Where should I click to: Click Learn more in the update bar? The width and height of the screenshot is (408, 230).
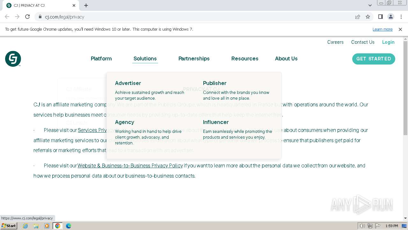(382, 29)
